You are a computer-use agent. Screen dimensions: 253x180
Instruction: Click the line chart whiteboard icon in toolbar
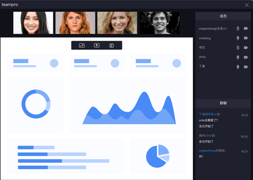click(x=82, y=46)
